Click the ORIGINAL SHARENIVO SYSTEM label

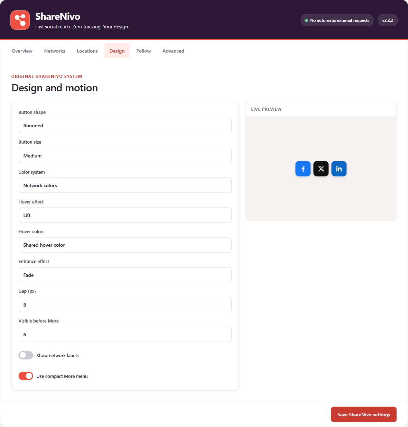(x=47, y=76)
